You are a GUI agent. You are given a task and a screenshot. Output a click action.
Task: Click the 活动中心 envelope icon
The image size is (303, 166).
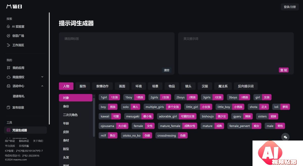8,86
